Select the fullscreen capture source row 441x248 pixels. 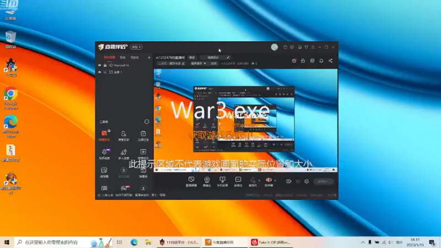pyautogui.click(x=124, y=72)
